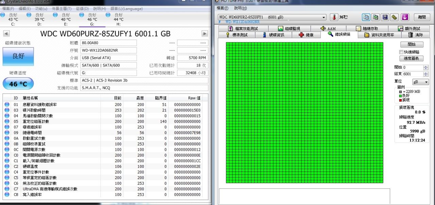
Task: Click 速度圖表 button
Action: 411,59
